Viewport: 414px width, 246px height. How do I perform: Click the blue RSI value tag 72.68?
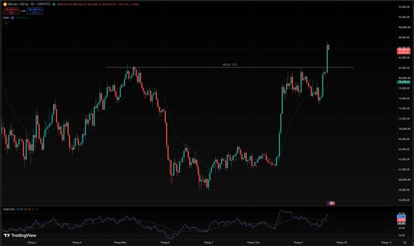[x=402, y=216]
